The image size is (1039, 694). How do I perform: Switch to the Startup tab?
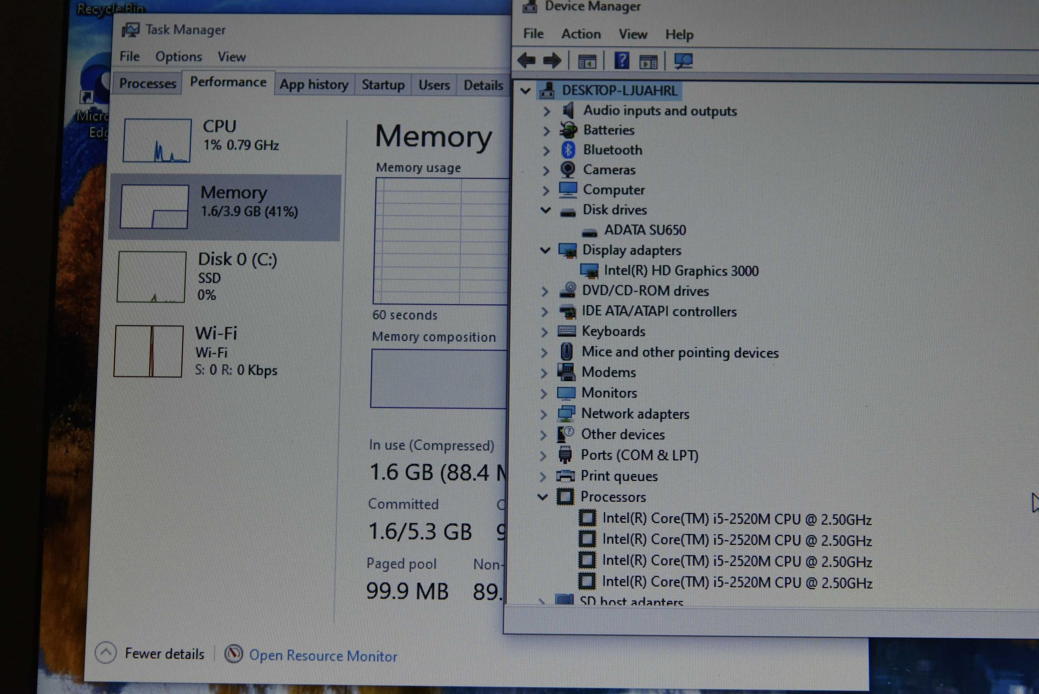[x=383, y=85]
